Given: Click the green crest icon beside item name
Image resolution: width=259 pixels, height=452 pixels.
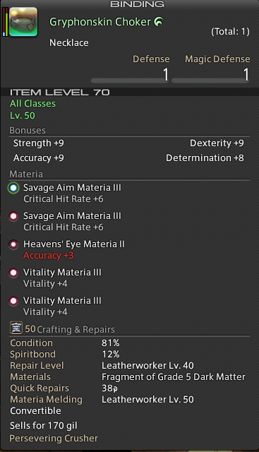Looking at the screenshot, I should [x=159, y=22].
